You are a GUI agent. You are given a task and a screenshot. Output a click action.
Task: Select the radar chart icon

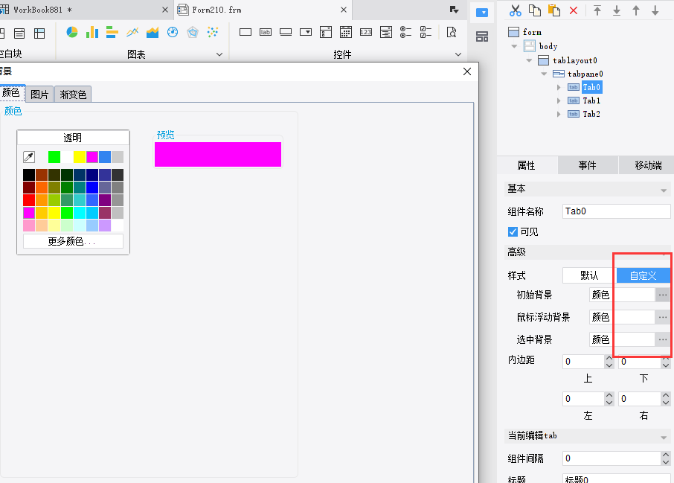(x=193, y=32)
